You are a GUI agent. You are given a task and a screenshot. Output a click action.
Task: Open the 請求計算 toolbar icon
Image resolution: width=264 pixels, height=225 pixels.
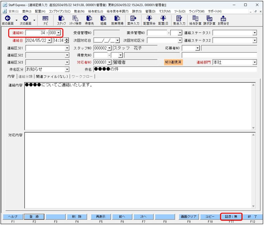[209, 18]
